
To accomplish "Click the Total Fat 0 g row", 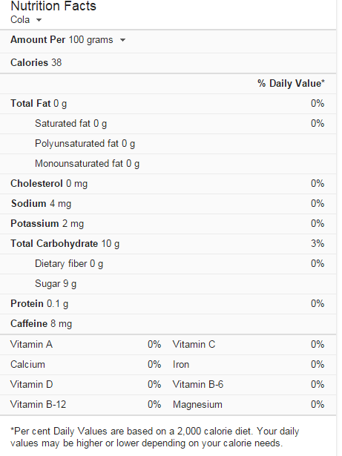I will pyautogui.click(x=168, y=104).
